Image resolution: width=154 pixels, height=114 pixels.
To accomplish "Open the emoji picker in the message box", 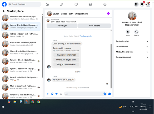I will coord(105,94).
